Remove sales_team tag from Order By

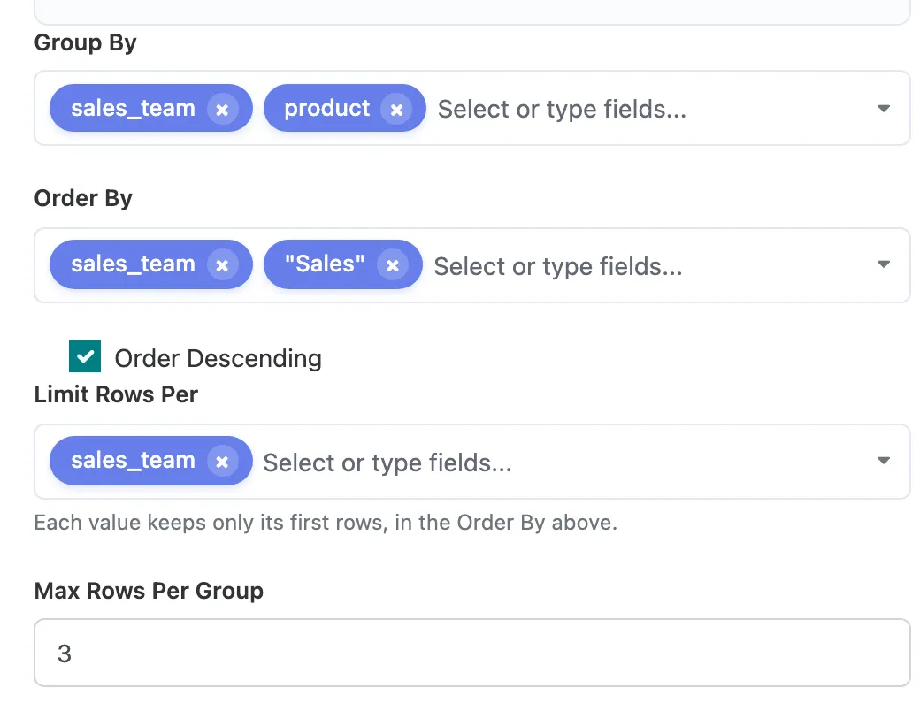point(222,265)
